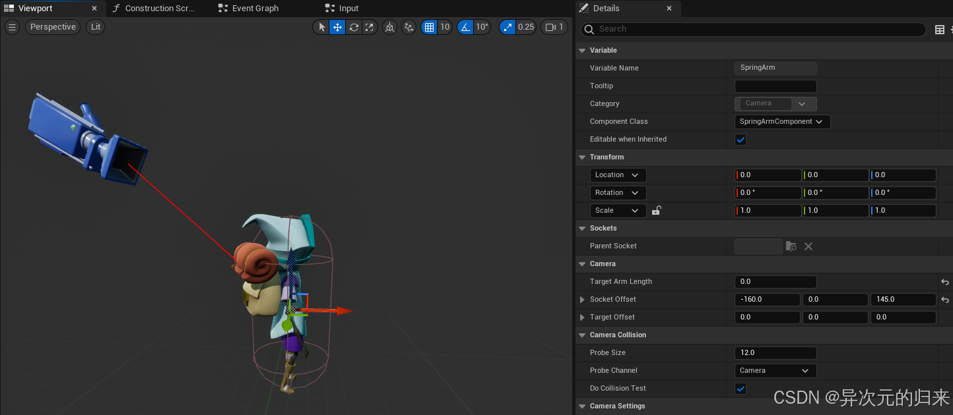
Task: Toggle rotation angle snapping icon
Action: tap(466, 27)
